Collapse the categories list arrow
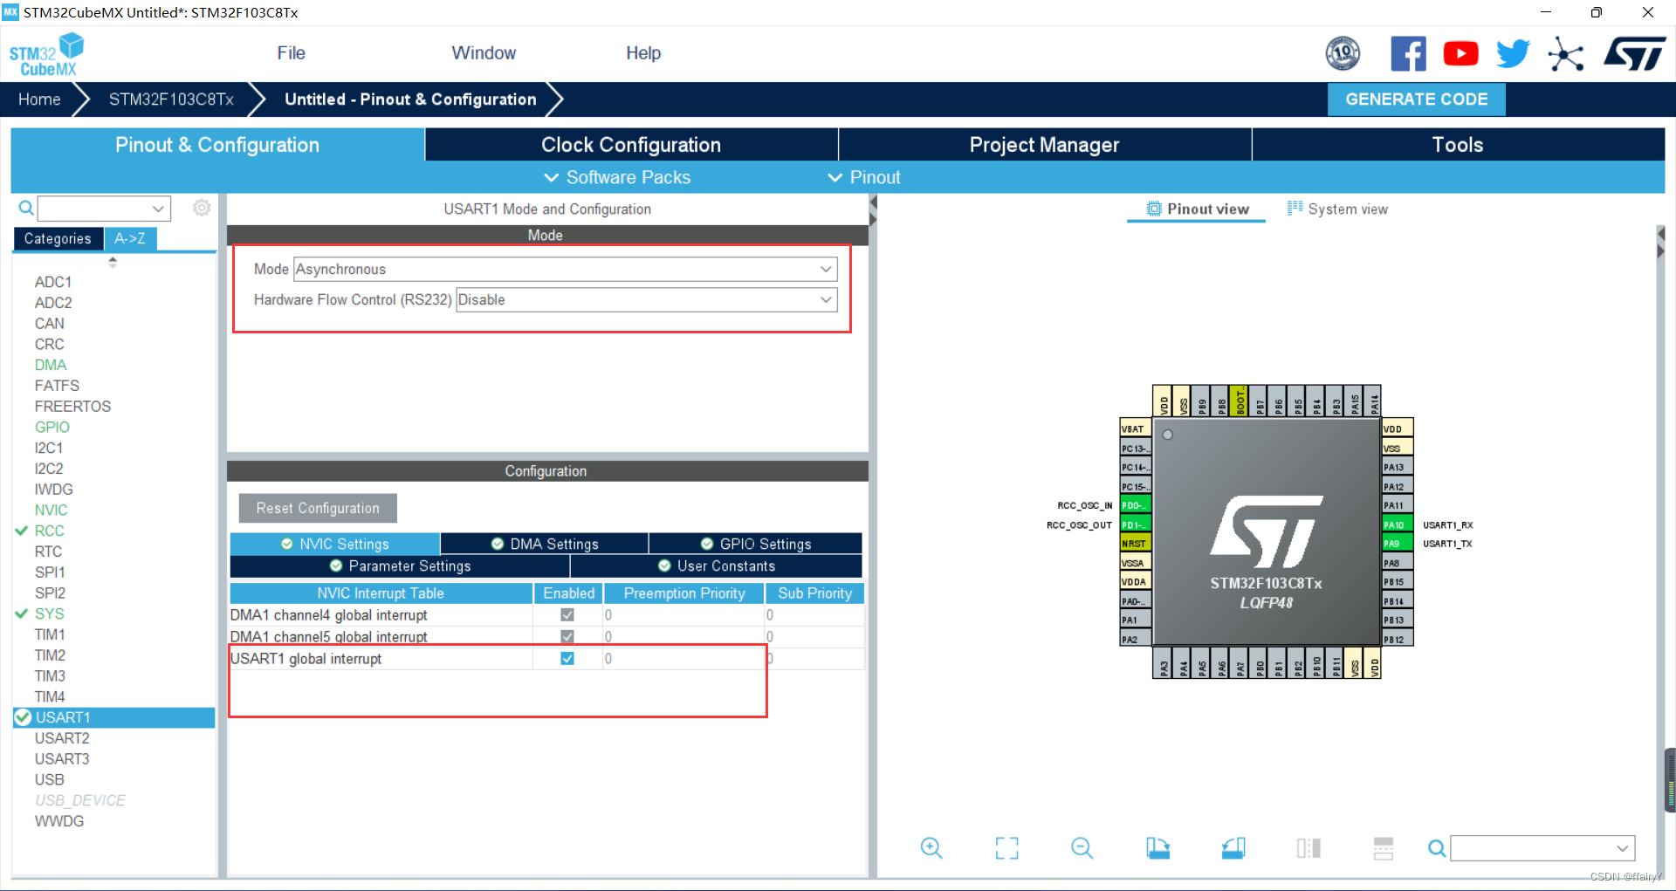The height and width of the screenshot is (891, 1676). coord(113,261)
